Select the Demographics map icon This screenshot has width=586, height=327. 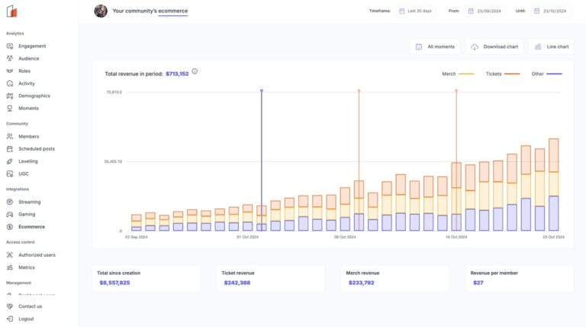(x=10, y=96)
